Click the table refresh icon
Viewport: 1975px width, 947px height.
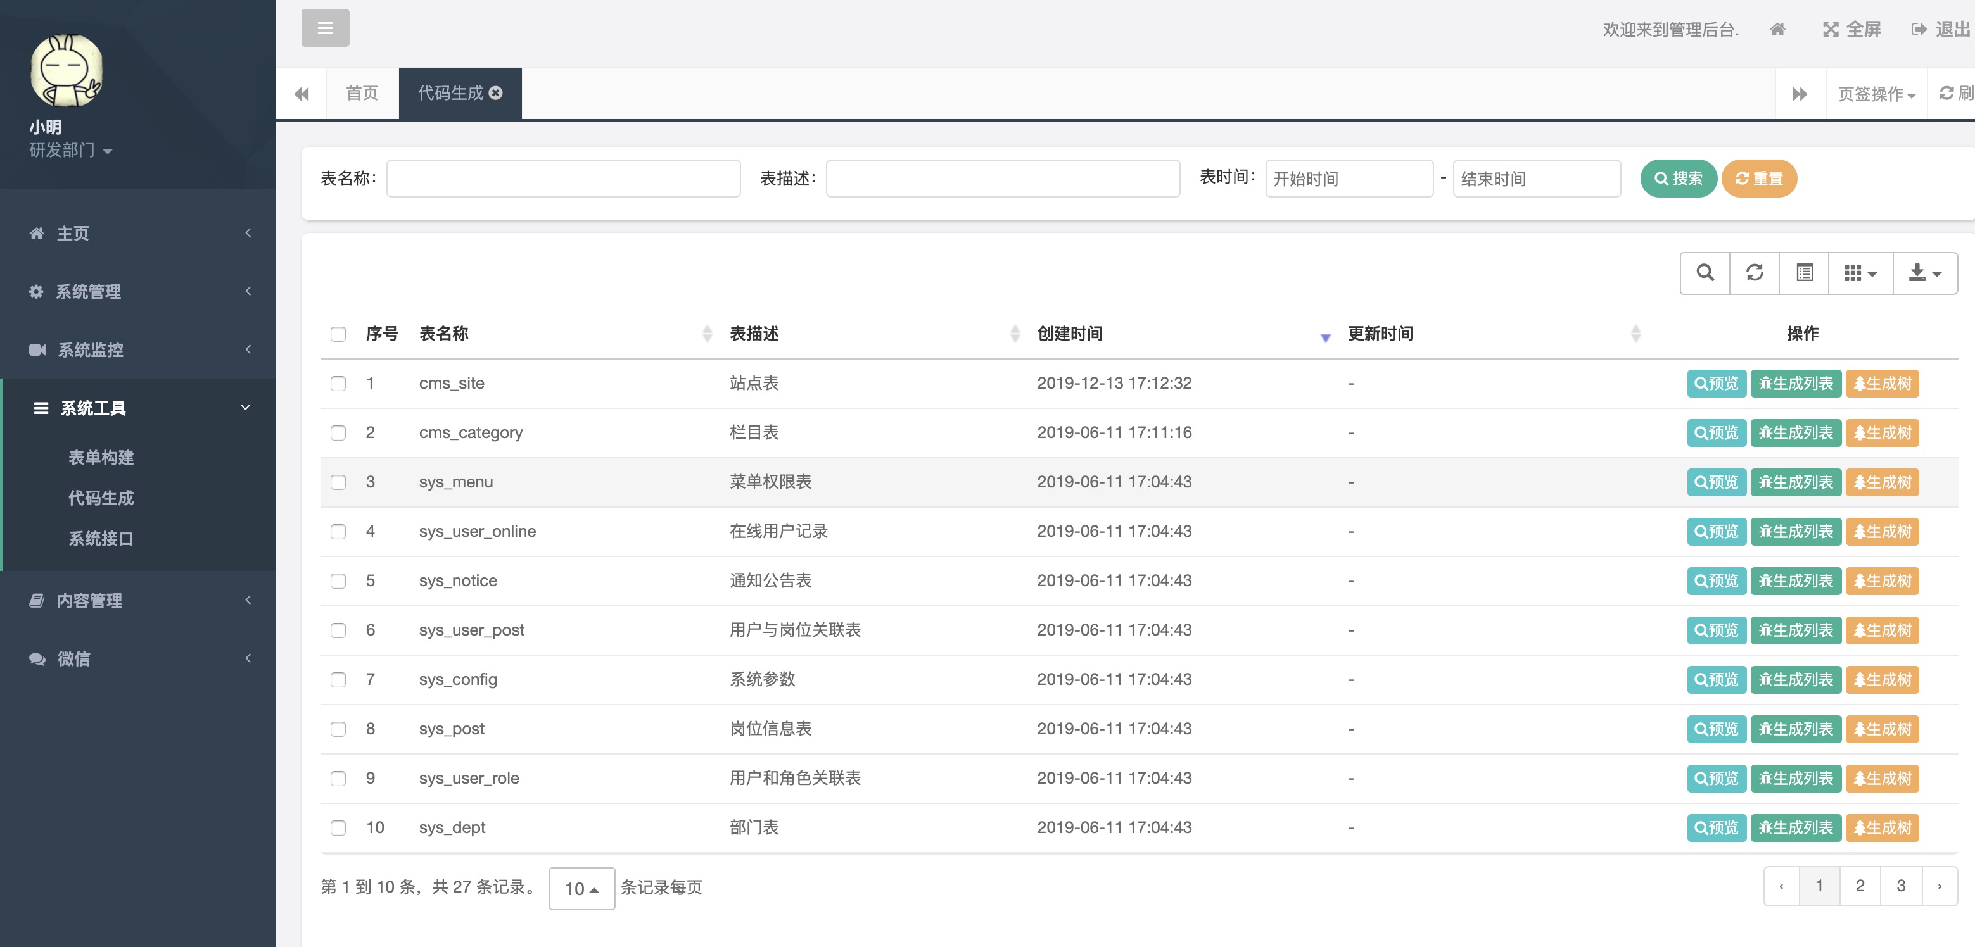pyautogui.click(x=1754, y=273)
